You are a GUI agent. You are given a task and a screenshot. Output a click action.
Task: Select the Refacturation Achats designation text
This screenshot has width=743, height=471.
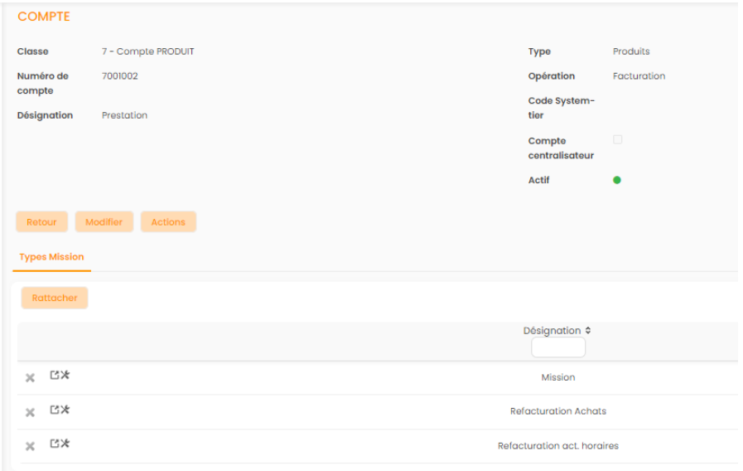tap(557, 411)
